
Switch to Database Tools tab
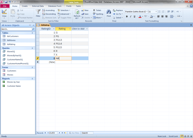(55, 6)
